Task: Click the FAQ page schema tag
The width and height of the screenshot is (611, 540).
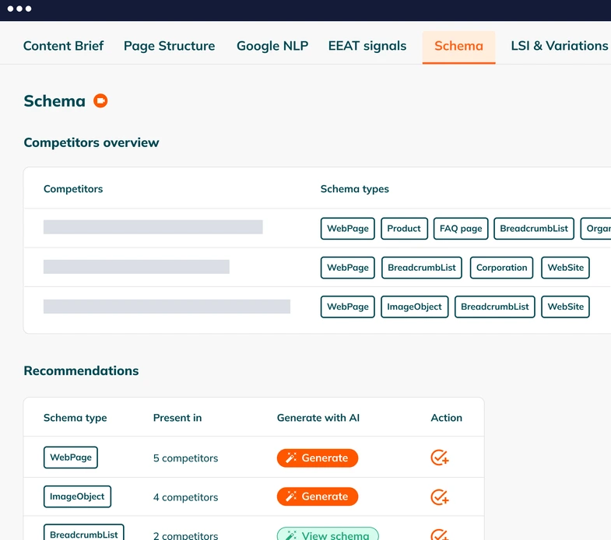Action: click(461, 229)
